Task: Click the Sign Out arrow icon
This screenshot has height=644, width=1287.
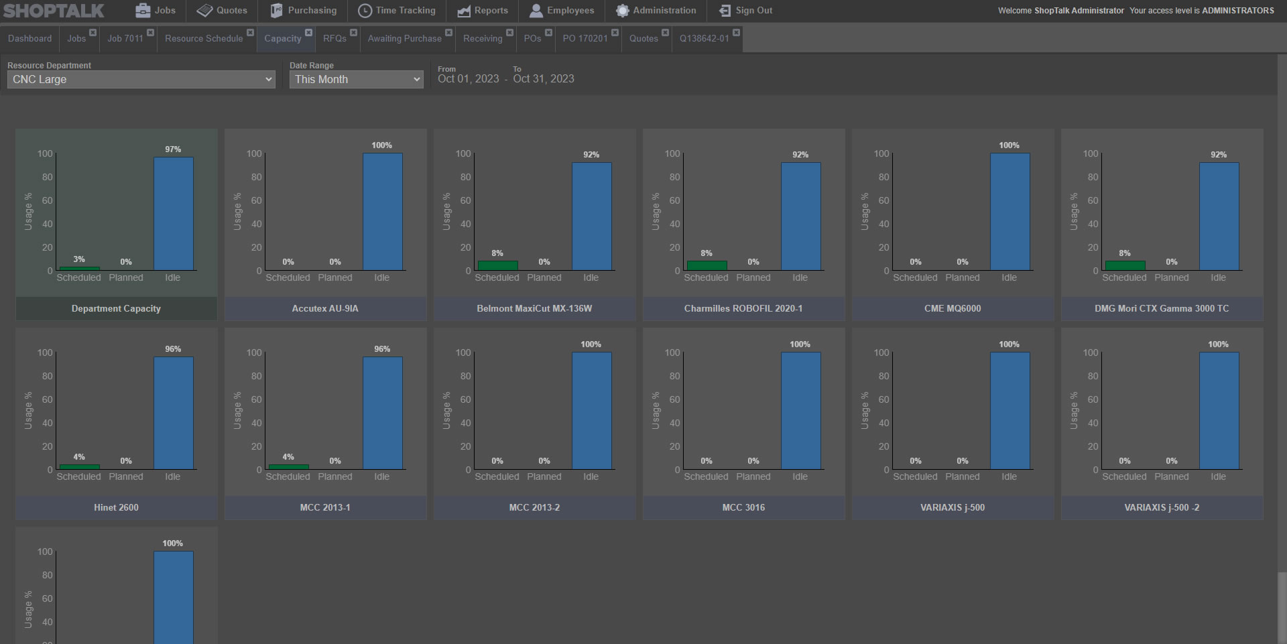Action: coord(725,11)
